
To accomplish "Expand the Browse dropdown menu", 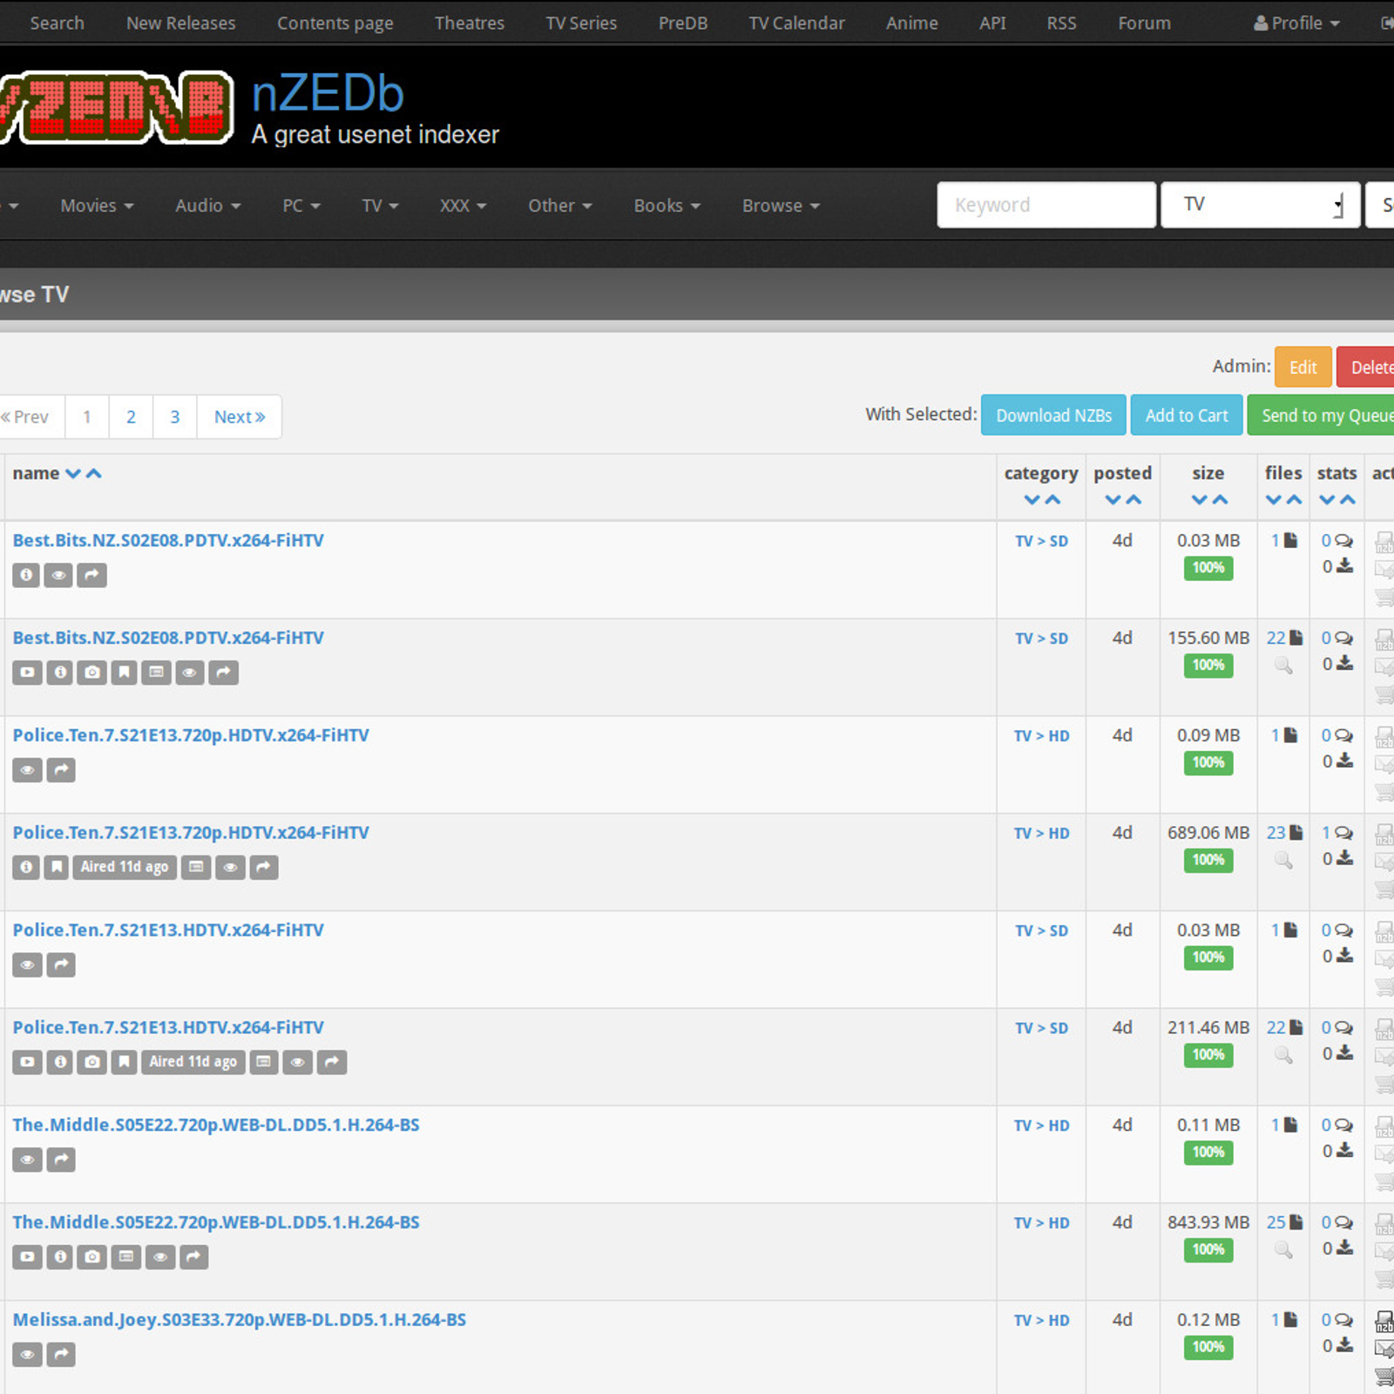I will (x=781, y=206).
